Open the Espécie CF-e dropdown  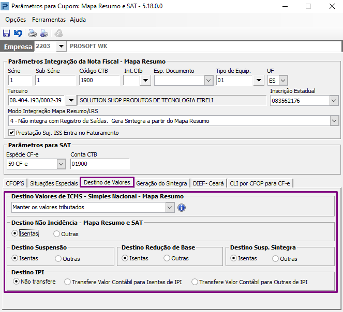[61, 164]
